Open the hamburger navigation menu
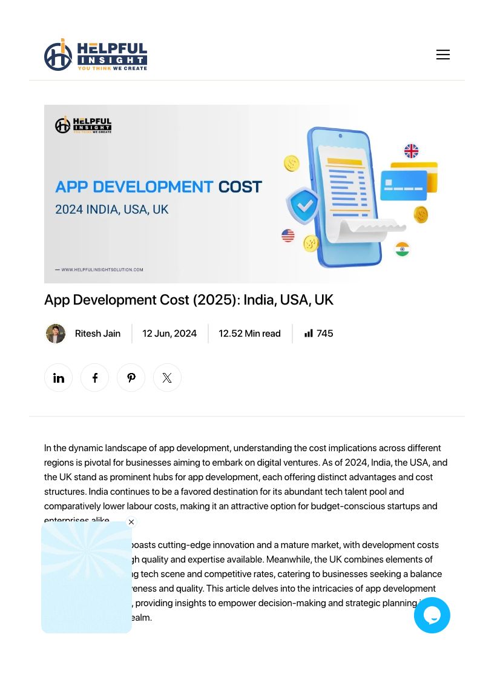The image size is (480, 680). (x=442, y=54)
